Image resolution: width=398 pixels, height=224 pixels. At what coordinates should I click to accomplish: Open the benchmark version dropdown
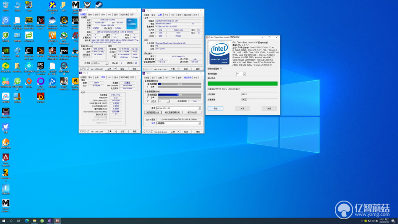pyautogui.click(x=179, y=108)
